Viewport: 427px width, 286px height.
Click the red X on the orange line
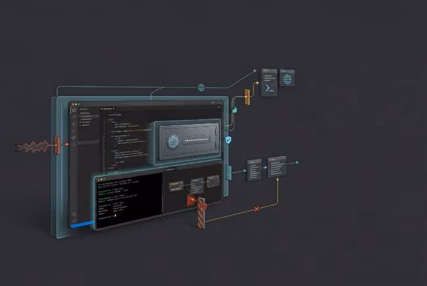click(256, 209)
